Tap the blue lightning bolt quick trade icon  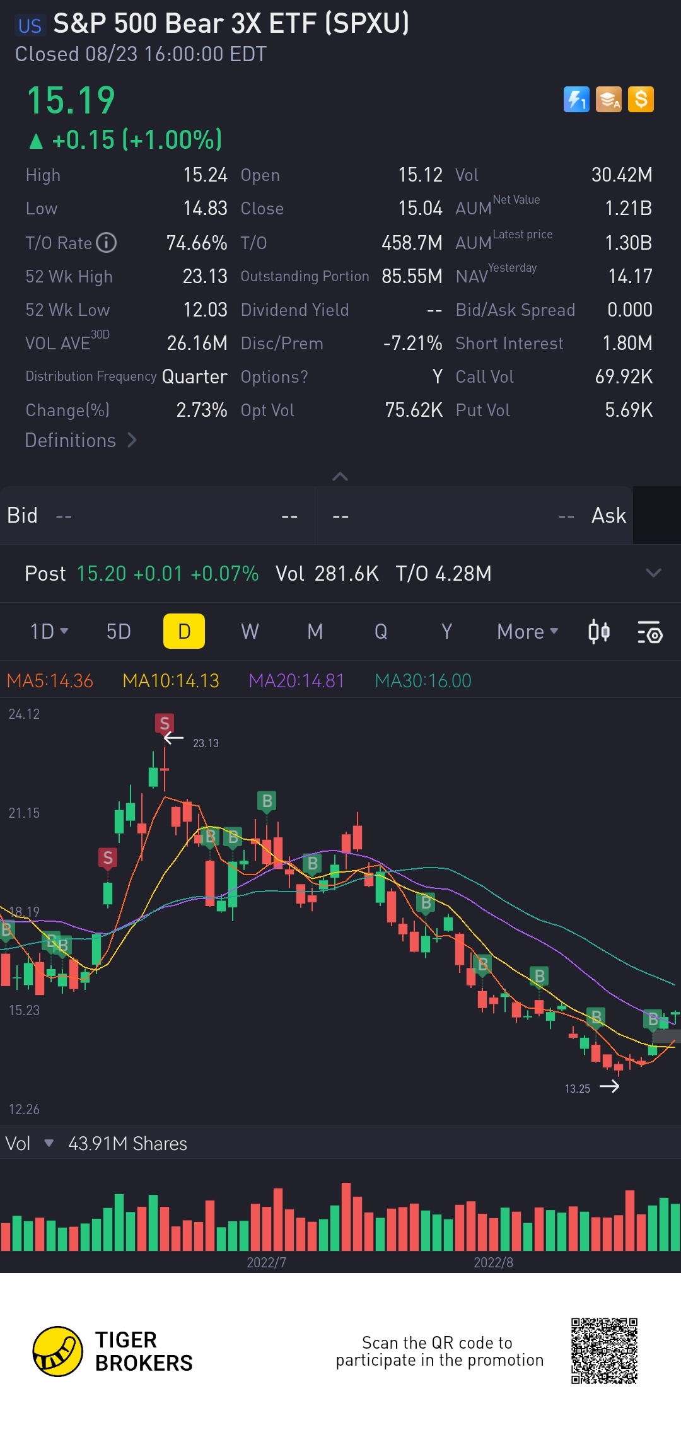click(x=576, y=100)
